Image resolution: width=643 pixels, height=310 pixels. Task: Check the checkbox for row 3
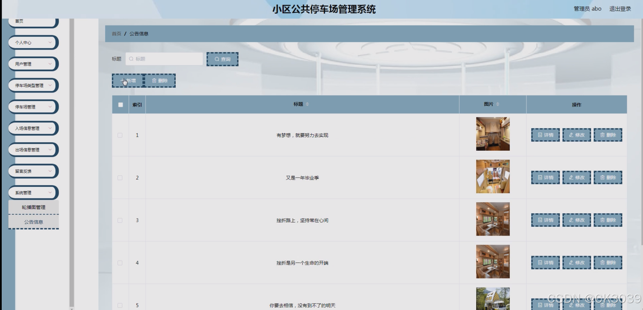coord(120,220)
